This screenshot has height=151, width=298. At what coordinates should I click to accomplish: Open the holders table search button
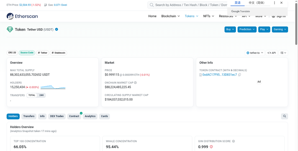pos(285,116)
